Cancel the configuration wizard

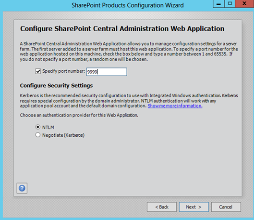pos(226,207)
